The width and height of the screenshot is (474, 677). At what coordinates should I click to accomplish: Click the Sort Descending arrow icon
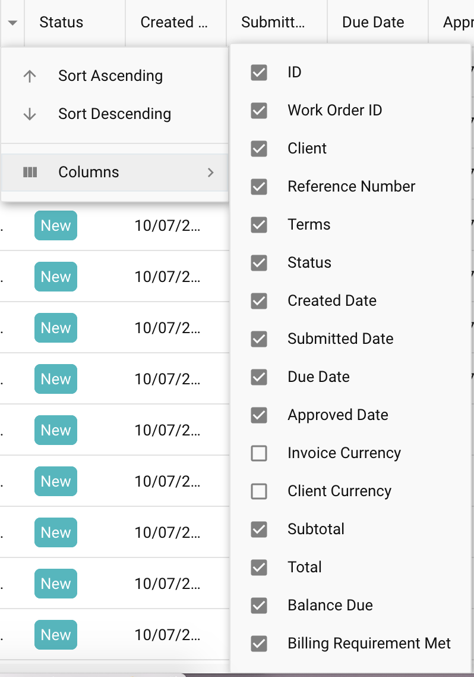pos(29,114)
